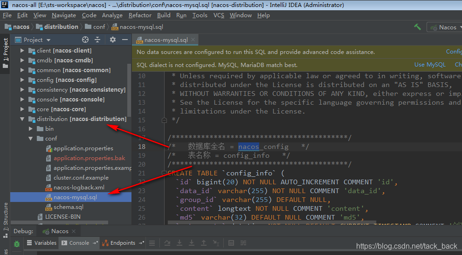Viewport: 462px width, 255px height.
Task: Open the Refactor menu
Action: 140,15
